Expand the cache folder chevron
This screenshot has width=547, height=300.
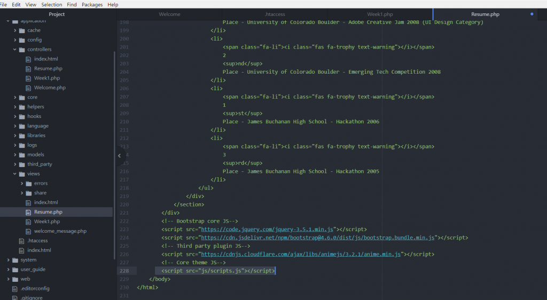(x=15, y=30)
